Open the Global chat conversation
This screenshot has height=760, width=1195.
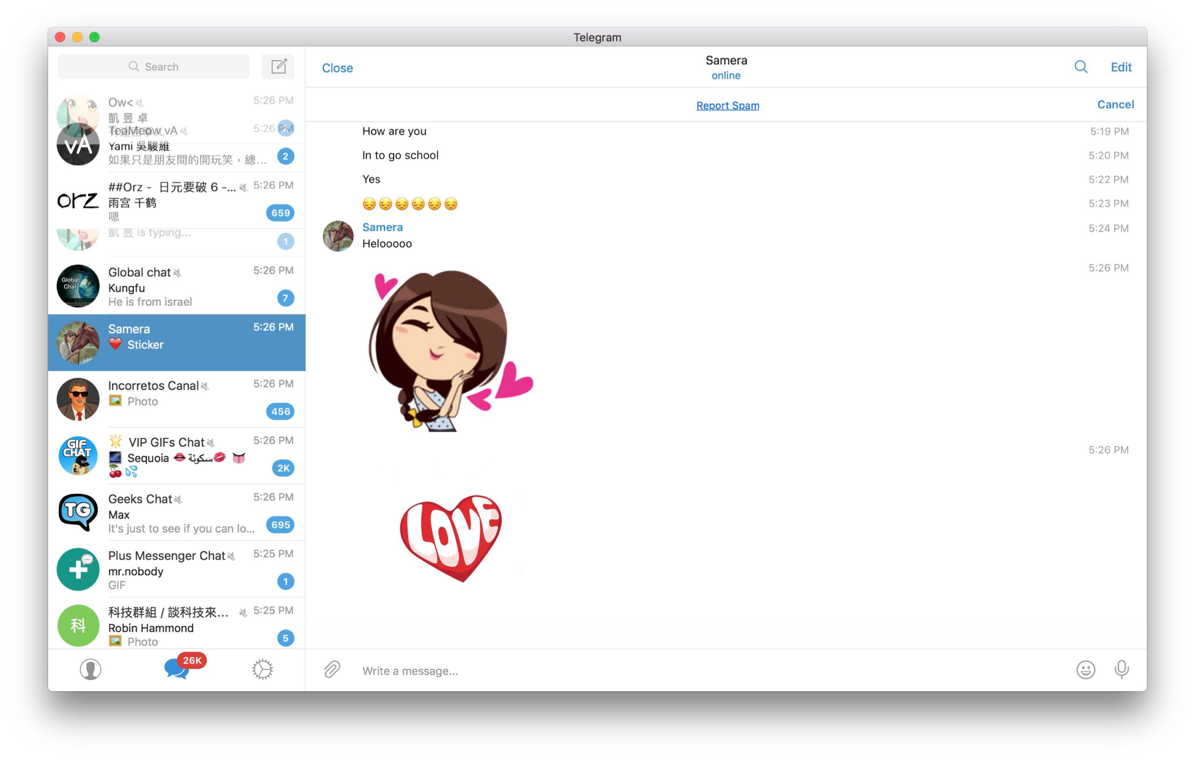click(176, 286)
